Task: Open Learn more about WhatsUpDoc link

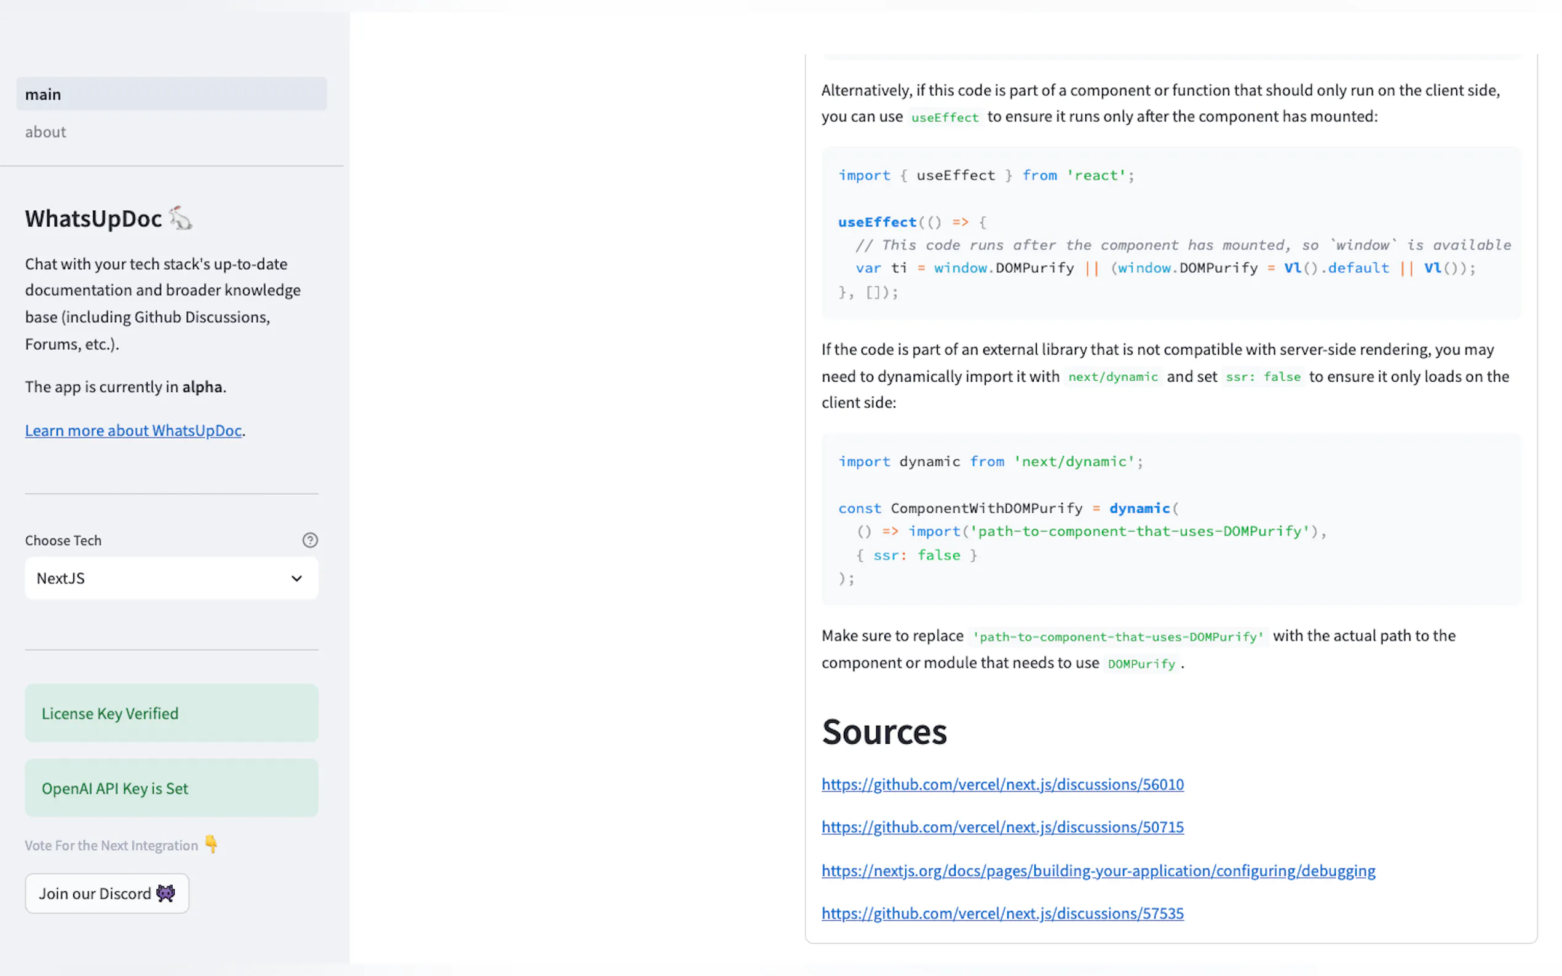Action: coord(133,431)
